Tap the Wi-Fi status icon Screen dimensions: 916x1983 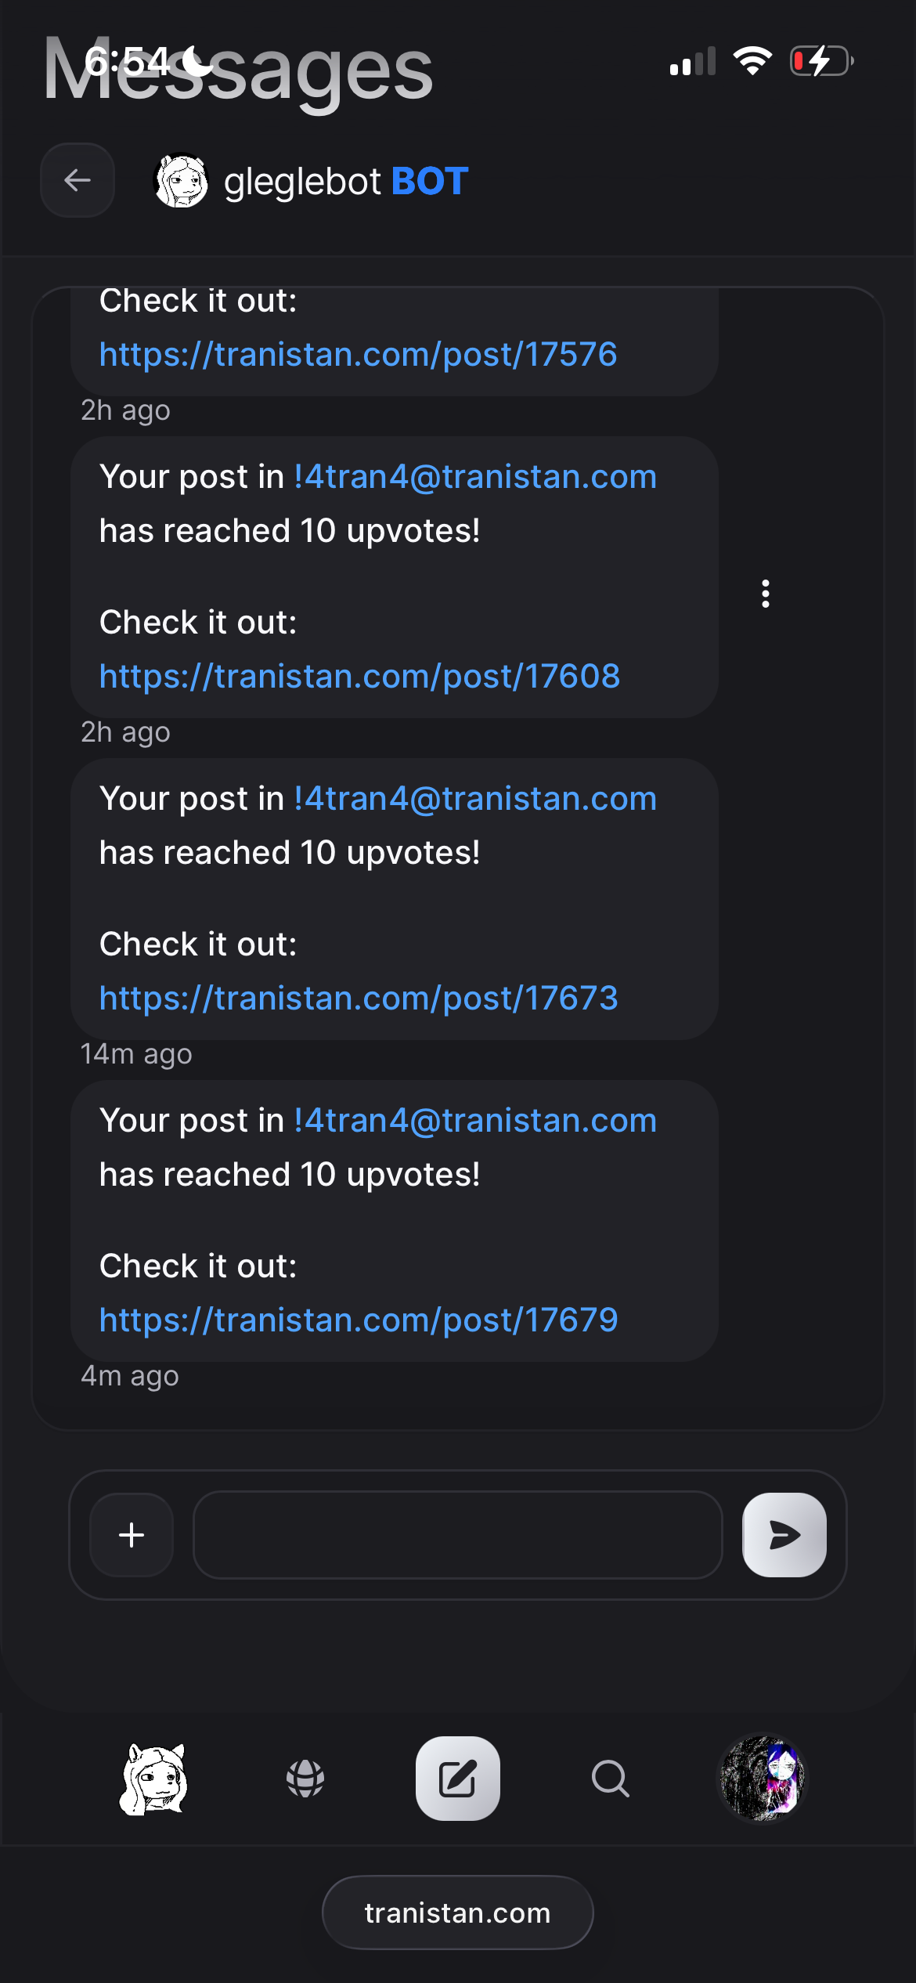(752, 61)
